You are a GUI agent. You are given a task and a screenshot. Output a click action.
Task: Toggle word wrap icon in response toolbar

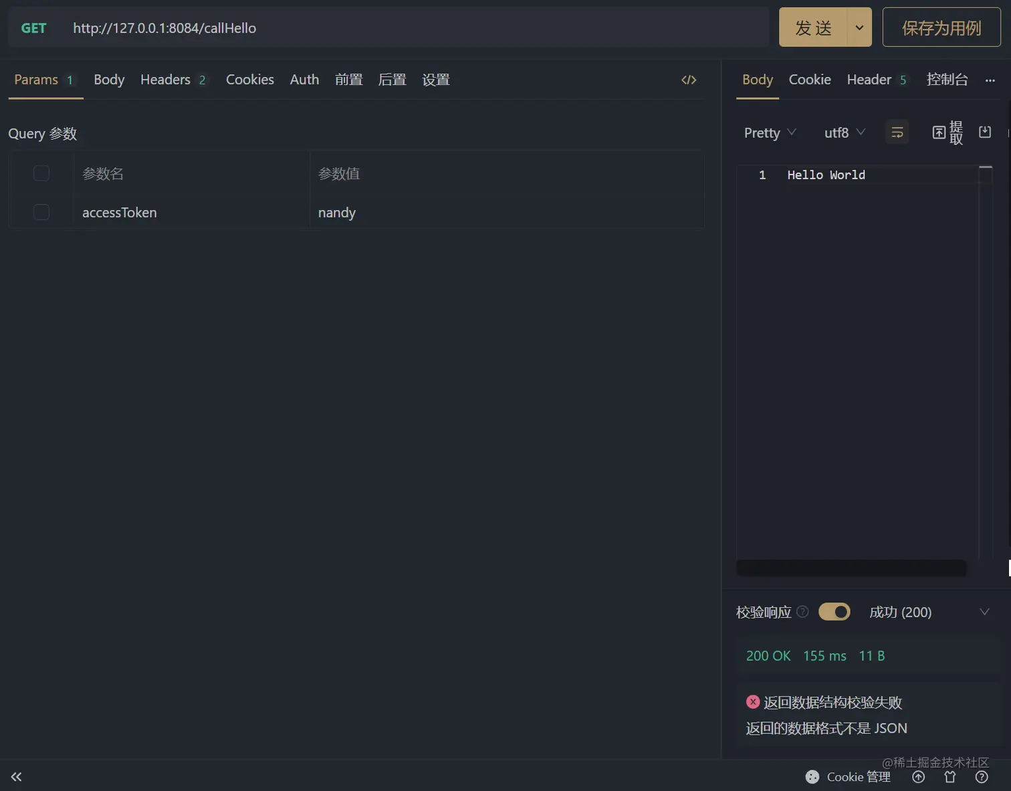point(897,132)
